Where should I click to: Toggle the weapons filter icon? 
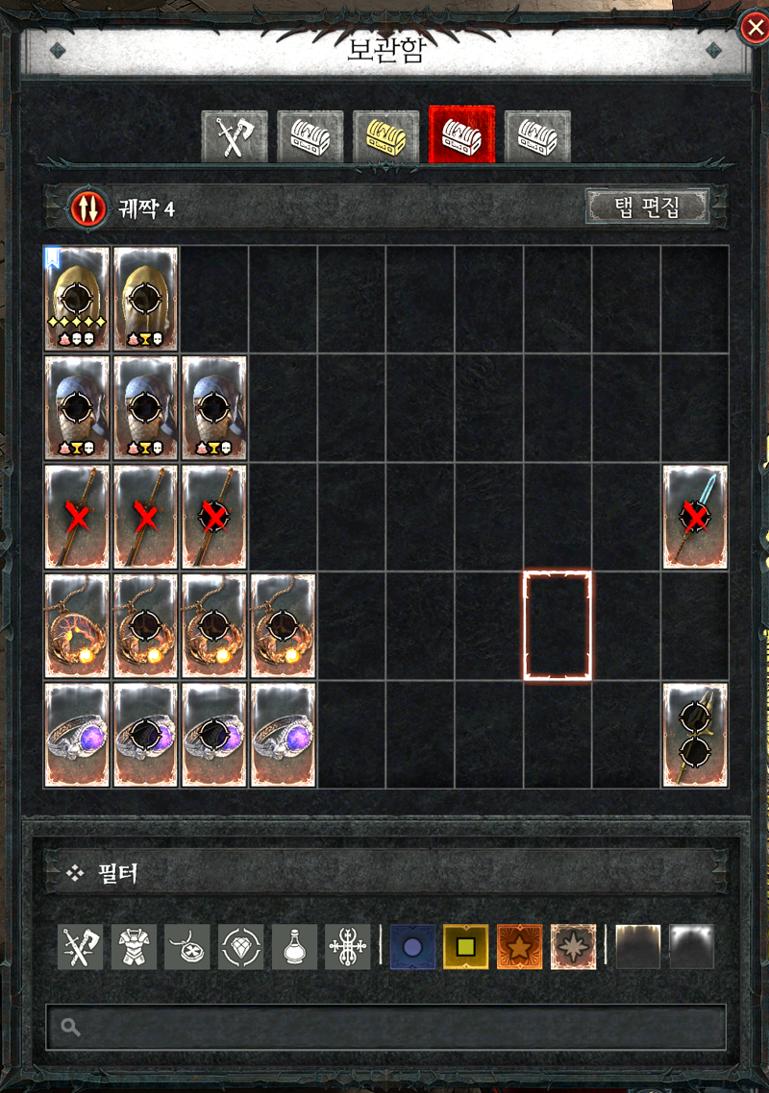pos(80,947)
